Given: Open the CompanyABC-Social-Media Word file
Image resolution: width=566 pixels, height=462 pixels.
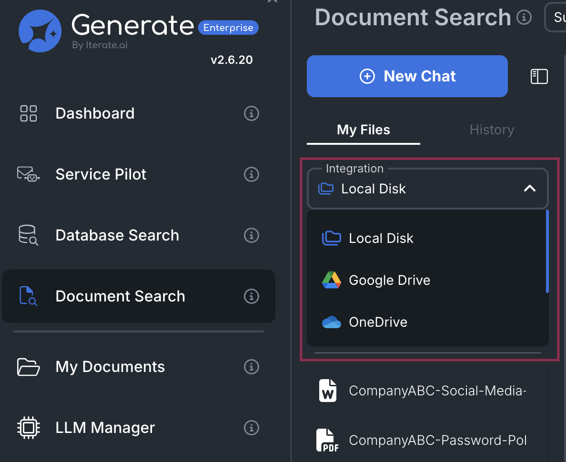Looking at the screenshot, I should (x=437, y=391).
